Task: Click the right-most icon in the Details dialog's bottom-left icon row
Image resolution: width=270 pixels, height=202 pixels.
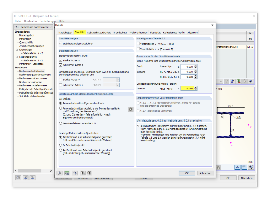Action: point(89,173)
